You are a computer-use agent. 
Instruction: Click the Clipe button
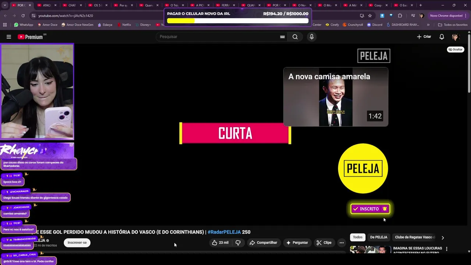coord(324,243)
